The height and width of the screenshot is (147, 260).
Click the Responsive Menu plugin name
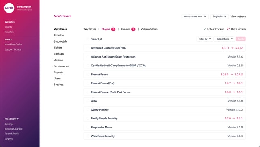tap(101, 127)
